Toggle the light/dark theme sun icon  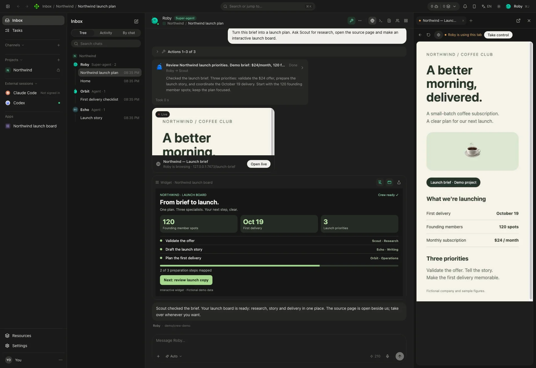(499, 6)
